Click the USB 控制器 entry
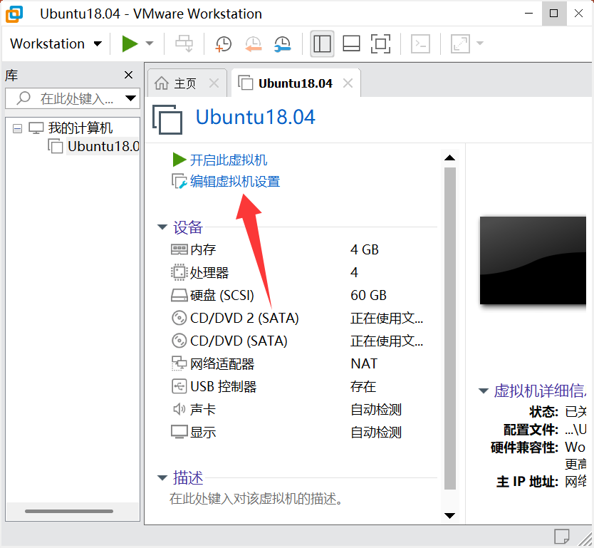Screen dimensions: 594x548 tap(223, 386)
